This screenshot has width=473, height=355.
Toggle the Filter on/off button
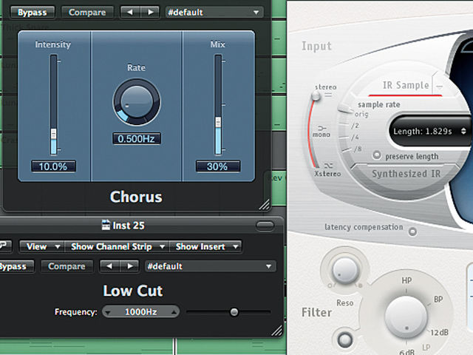point(345,340)
